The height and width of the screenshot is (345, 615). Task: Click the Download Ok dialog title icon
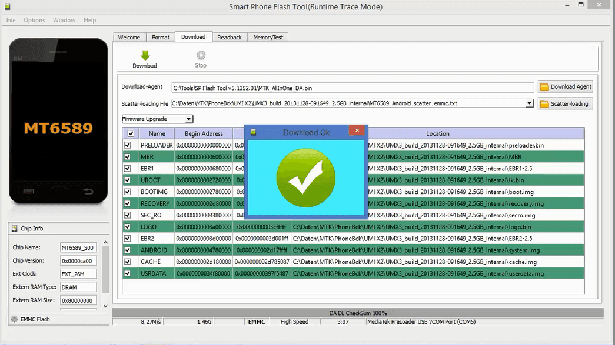pyautogui.click(x=254, y=132)
